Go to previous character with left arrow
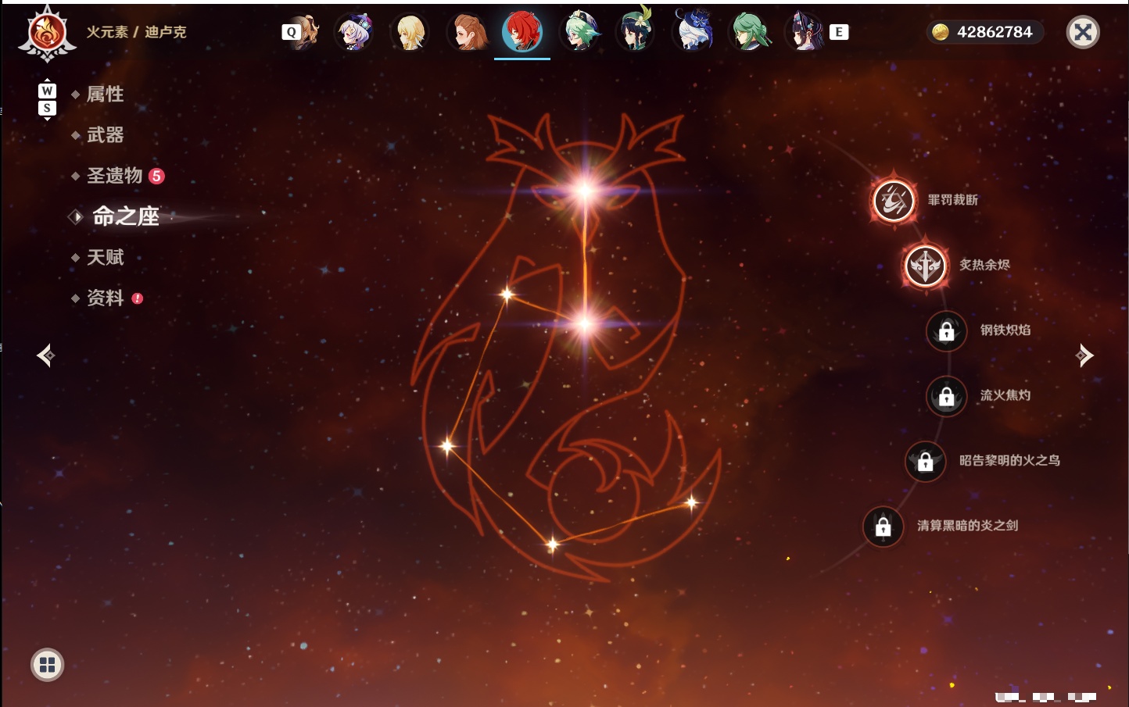The image size is (1129, 707). [x=45, y=355]
